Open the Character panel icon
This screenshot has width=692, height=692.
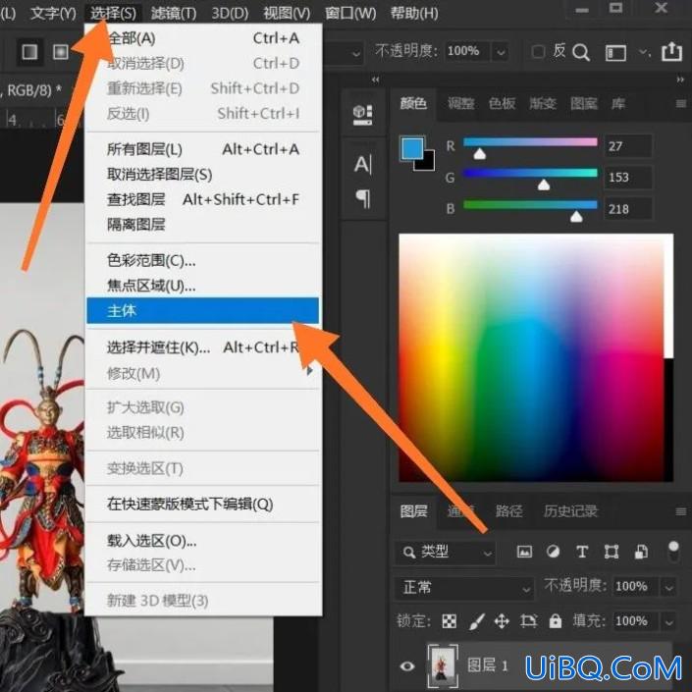[363, 165]
